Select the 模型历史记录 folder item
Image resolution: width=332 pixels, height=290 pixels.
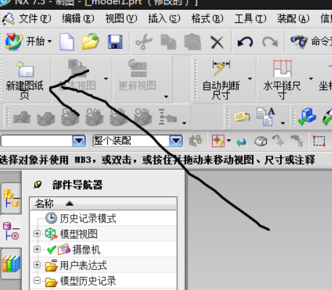click(x=88, y=281)
